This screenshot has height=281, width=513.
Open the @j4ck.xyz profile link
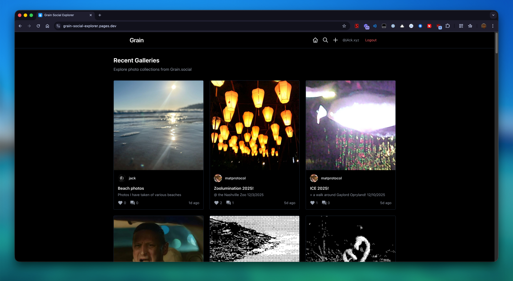point(351,40)
